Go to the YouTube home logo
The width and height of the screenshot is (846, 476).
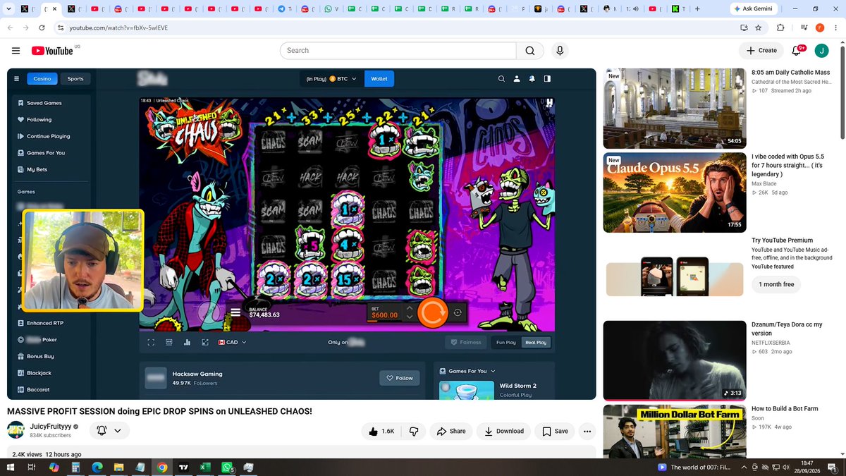[x=52, y=51]
